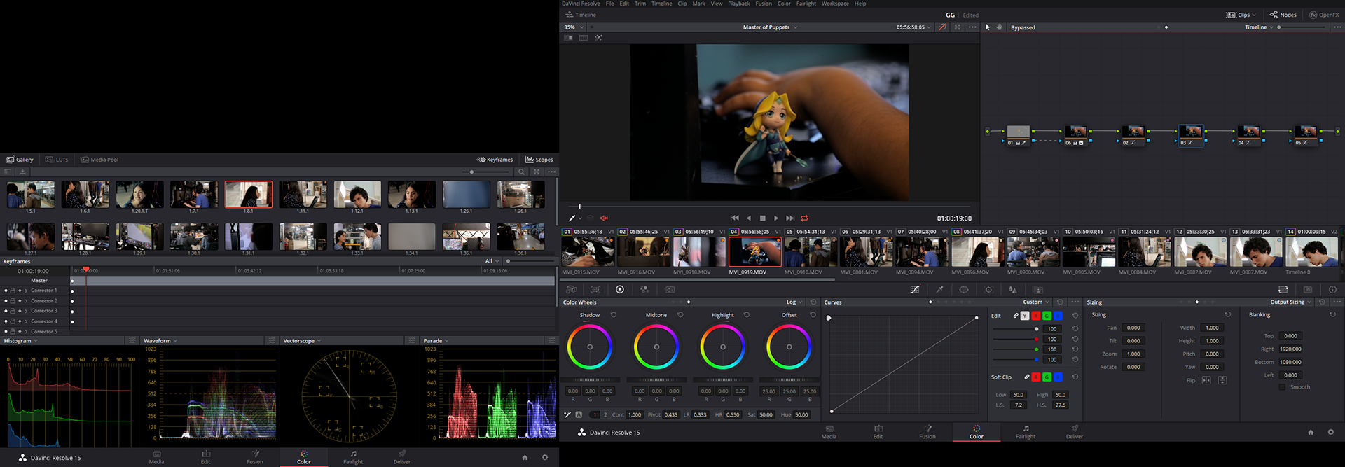The height and width of the screenshot is (467, 1345).
Task: Open the Master of Puppets timeline dropdown
Action: coord(770,27)
